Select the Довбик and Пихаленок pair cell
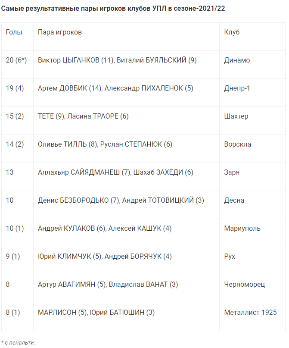Image resolution: width=289 pixels, height=348 pixels. (115, 88)
